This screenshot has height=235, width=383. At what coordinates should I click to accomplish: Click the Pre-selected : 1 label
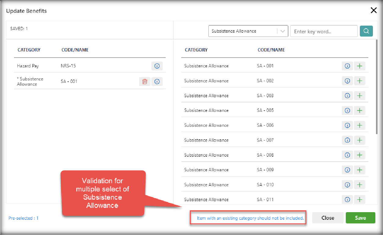[23, 218]
